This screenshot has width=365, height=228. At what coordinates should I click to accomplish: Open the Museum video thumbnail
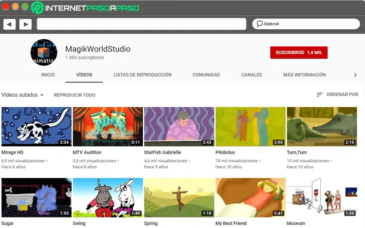point(322,197)
